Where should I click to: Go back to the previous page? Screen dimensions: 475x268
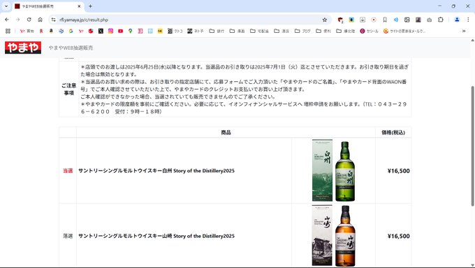click(x=7, y=20)
